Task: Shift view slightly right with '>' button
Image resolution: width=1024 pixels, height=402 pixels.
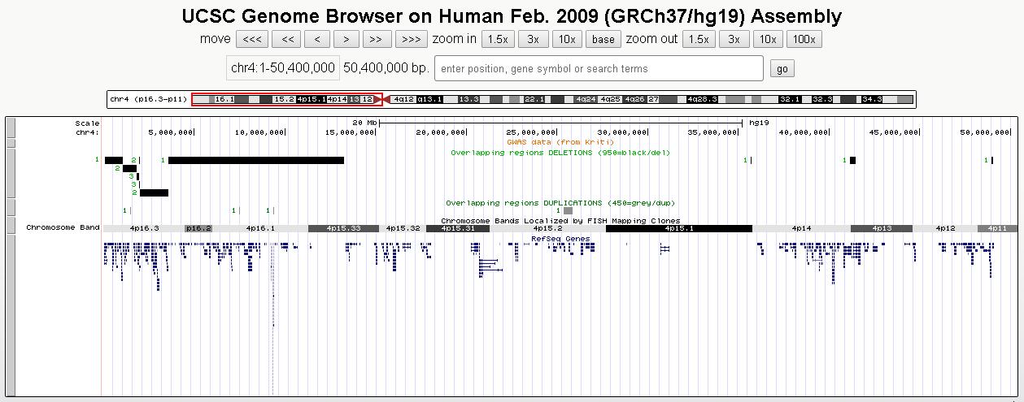Action: click(346, 39)
